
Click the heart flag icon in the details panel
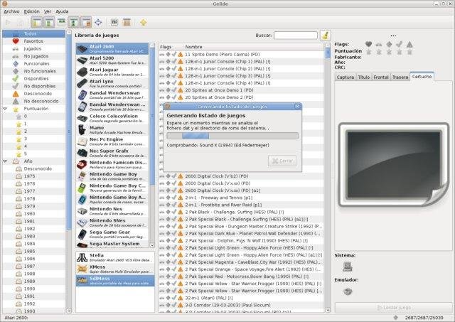pos(368,44)
